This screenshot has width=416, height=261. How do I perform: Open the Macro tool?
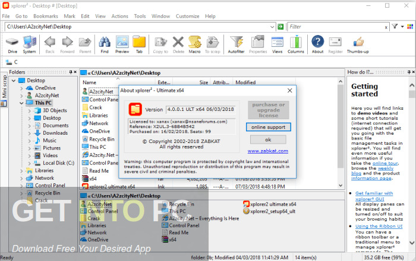click(194, 44)
